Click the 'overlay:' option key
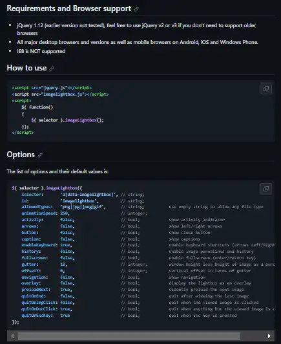 coord(31,283)
